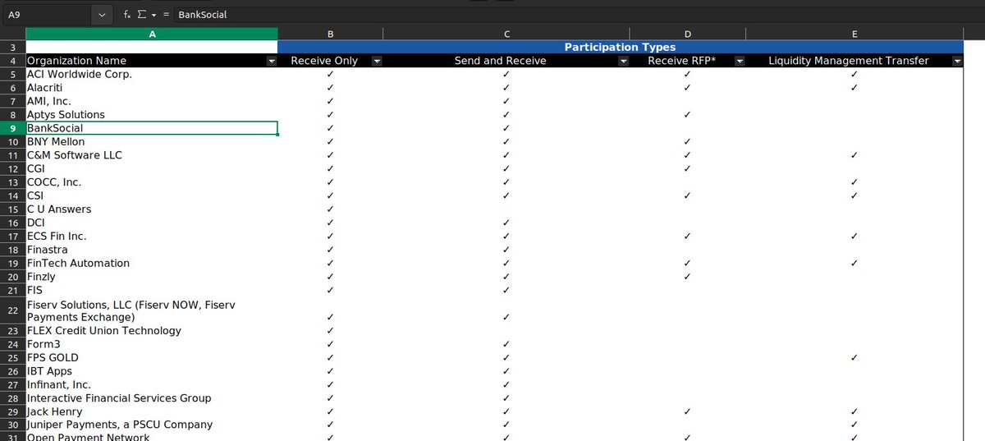This screenshot has width=985, height=441.
Task: Select column D header
Action: click(x=687, y=34)
